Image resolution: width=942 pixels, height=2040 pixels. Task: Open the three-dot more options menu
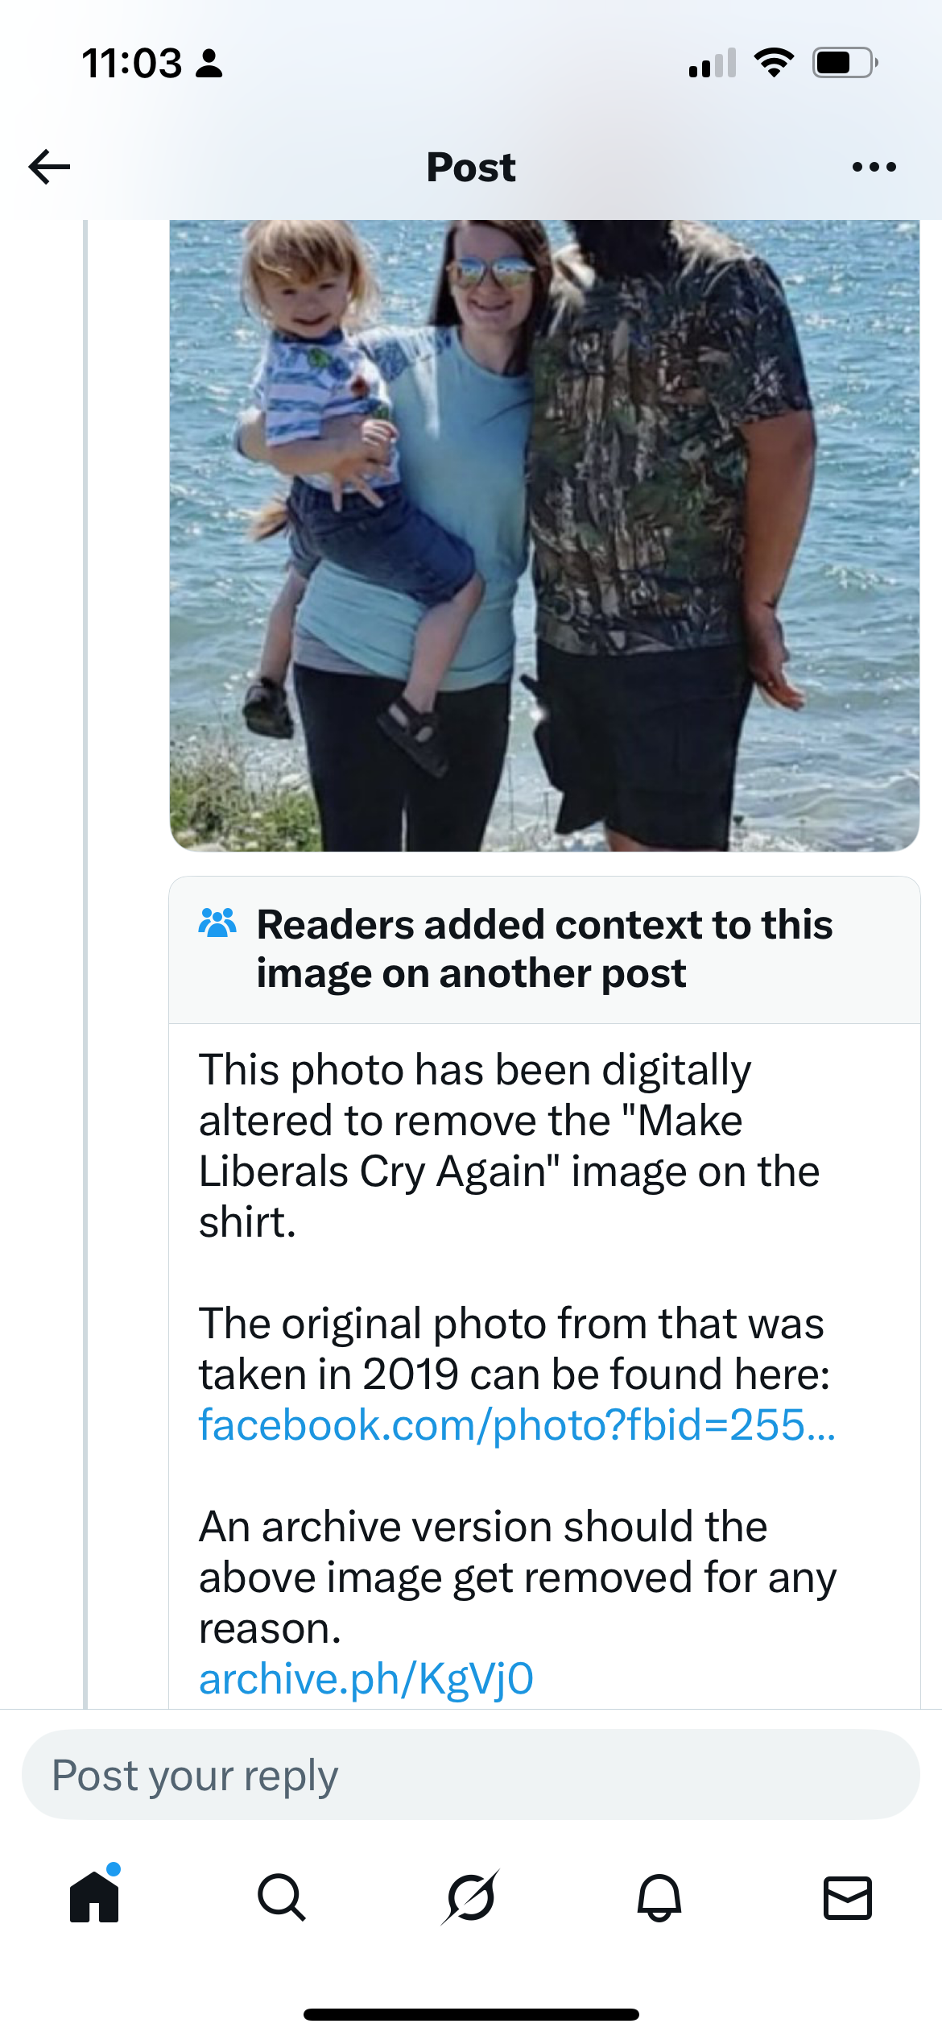coord(874,167)
